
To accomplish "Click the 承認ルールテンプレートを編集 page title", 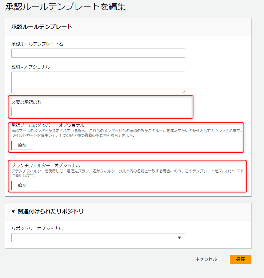I will pos(66,7).
